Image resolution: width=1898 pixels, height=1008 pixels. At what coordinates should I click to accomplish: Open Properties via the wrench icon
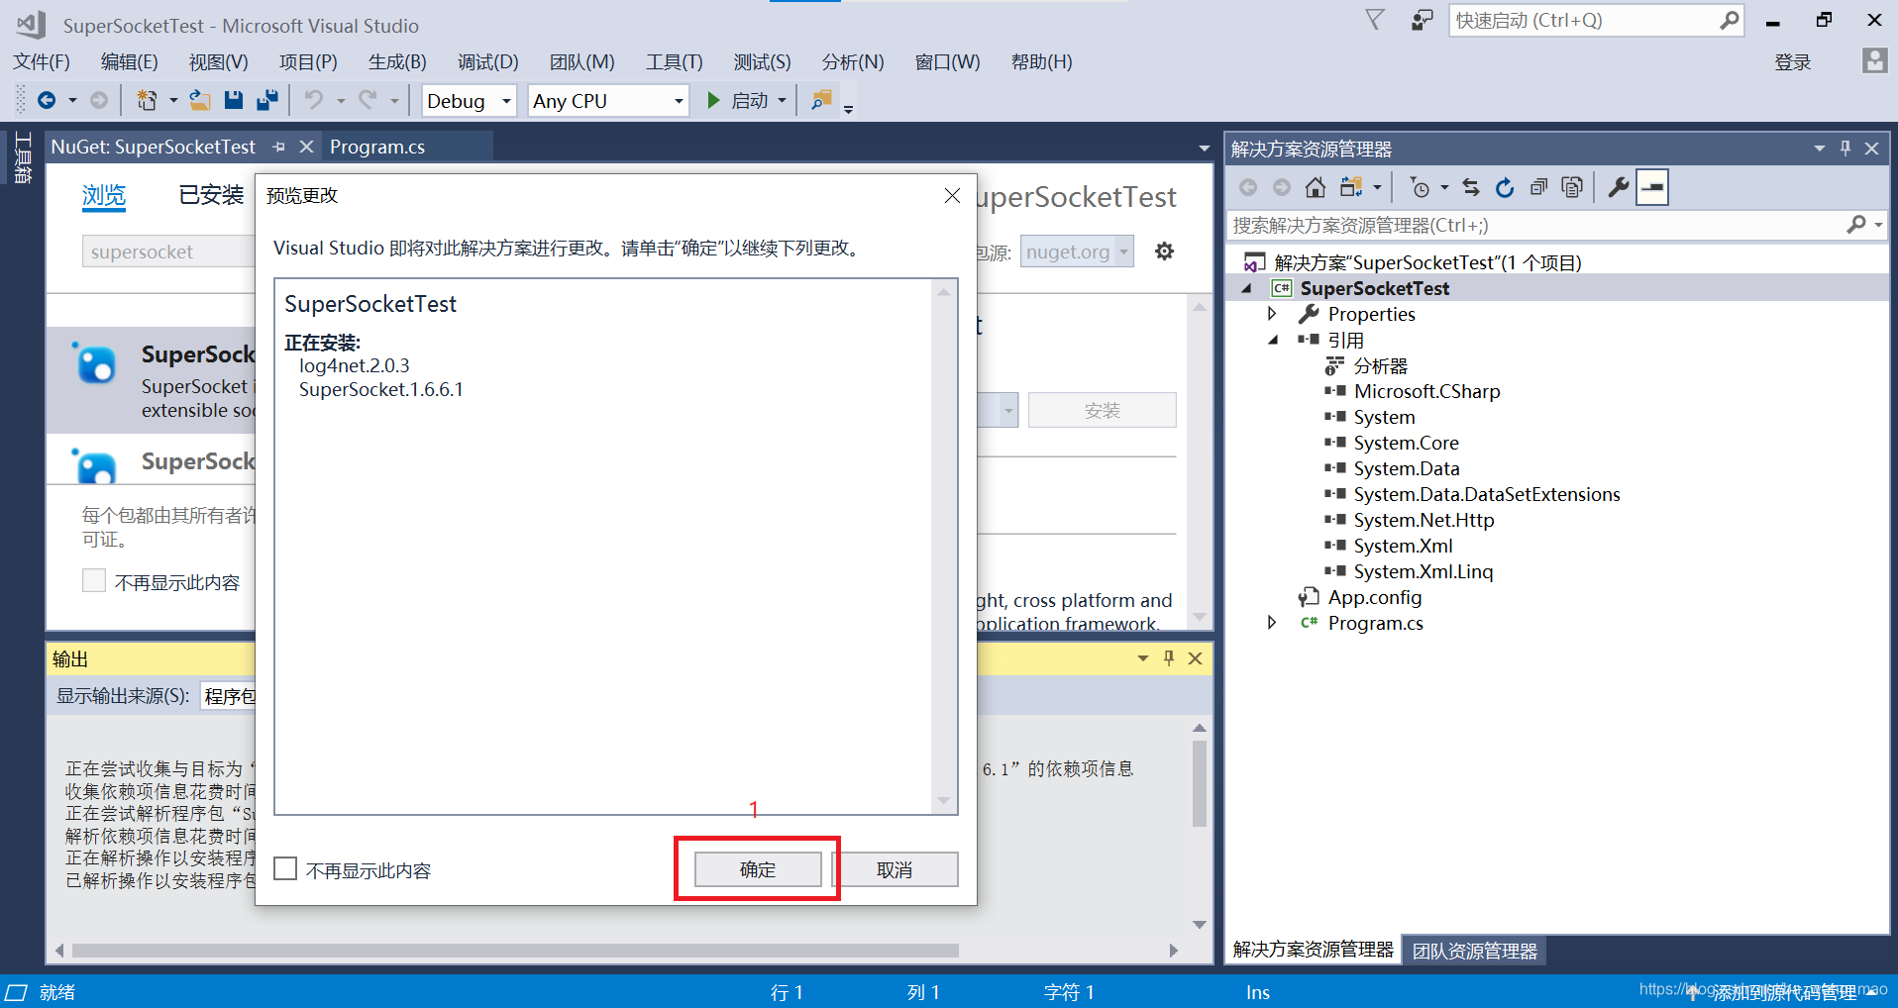[1618, 187]
